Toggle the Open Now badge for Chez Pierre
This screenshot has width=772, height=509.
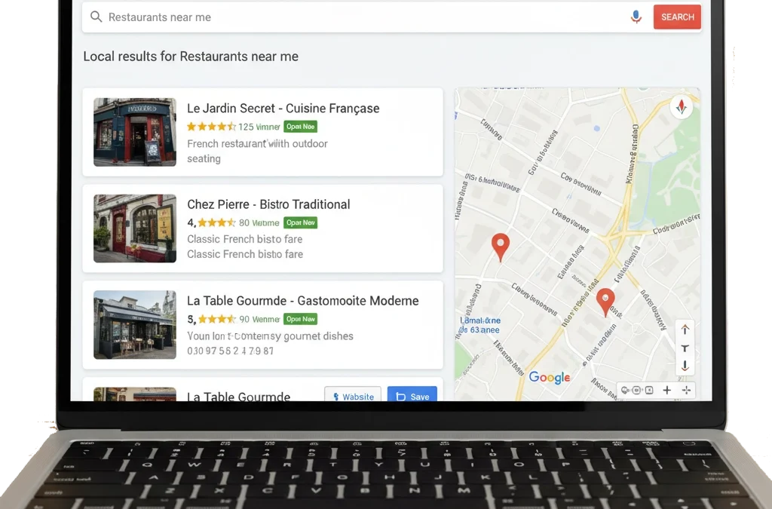click(300, 222)
